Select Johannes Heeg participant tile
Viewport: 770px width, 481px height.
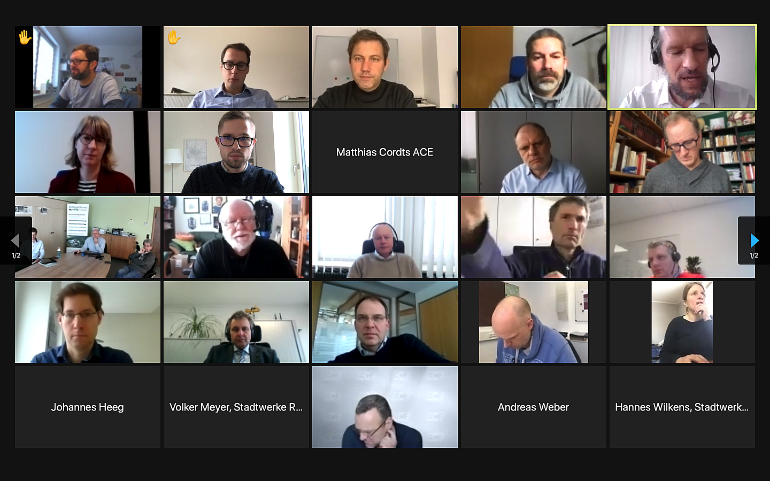pyautogui.click(x=88, y=407)
